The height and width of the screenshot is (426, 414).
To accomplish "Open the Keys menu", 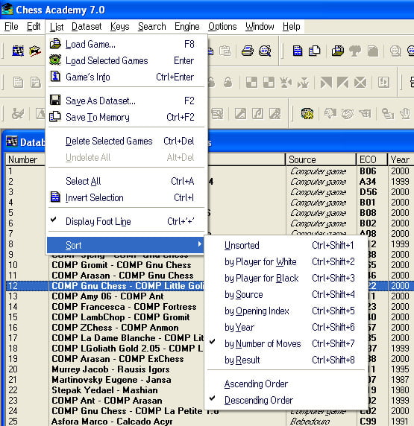I will tap(120, 27).
